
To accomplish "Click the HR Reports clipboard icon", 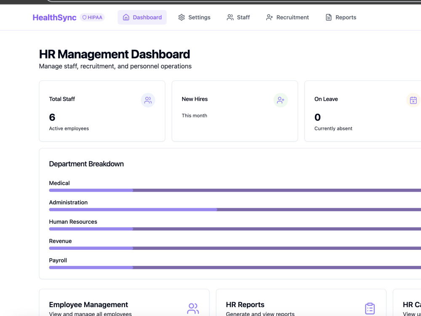I will click(370, 309).
